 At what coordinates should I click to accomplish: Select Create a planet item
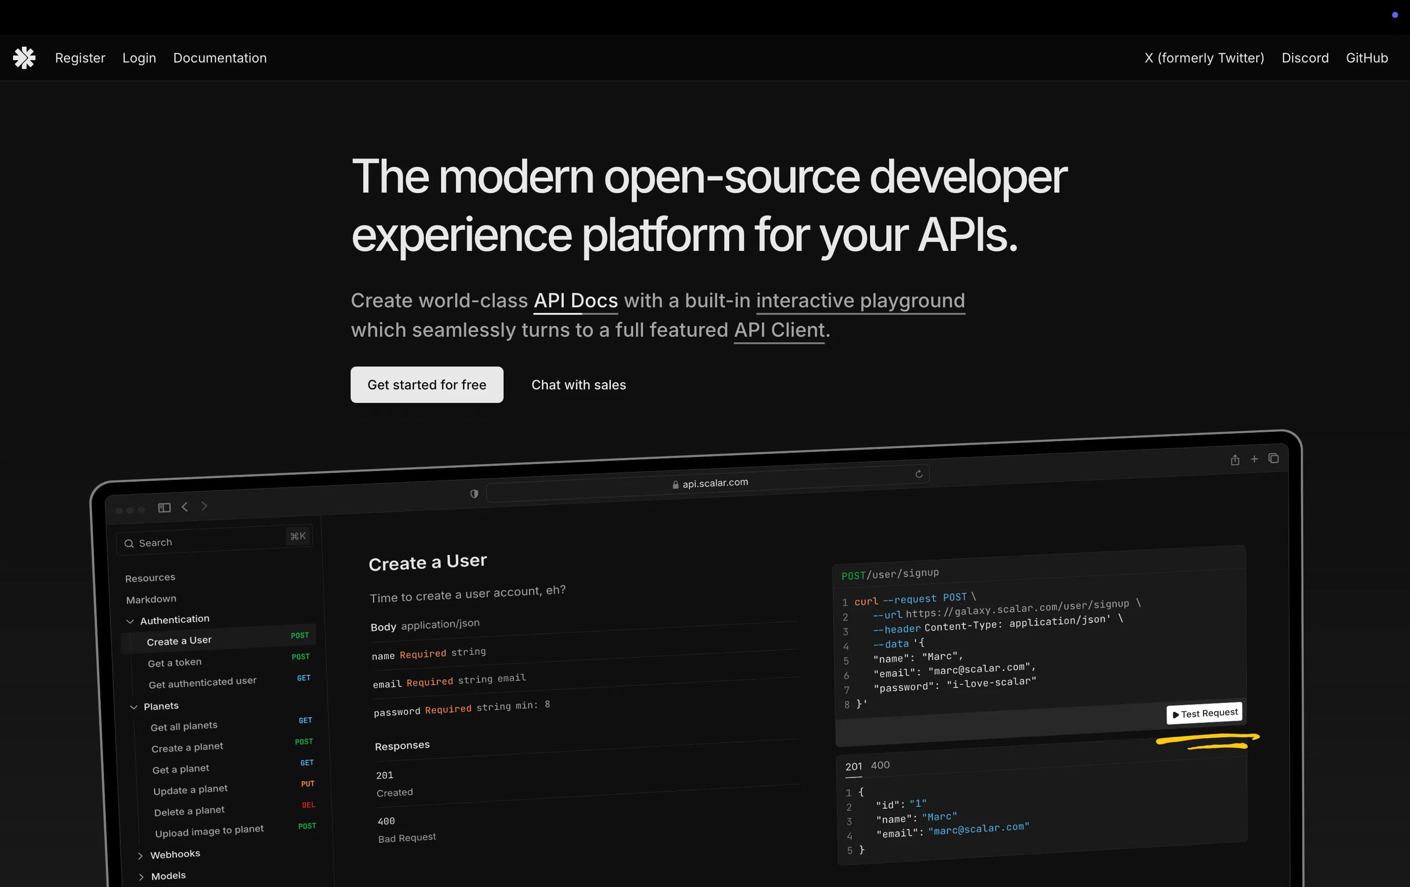(187, 748)
